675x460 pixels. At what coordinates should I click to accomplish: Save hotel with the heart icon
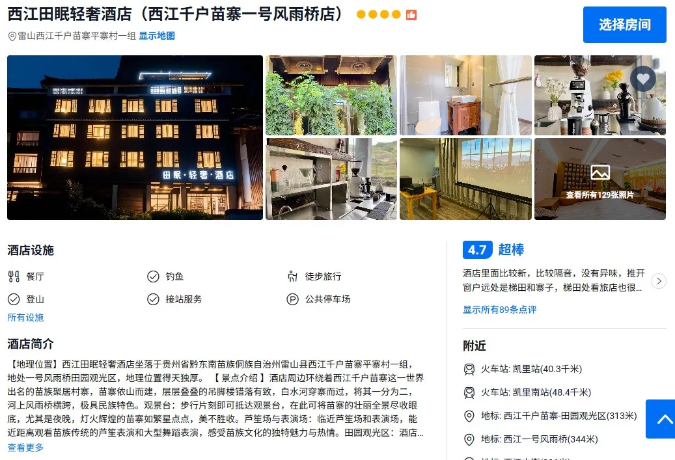(x=642, y=79)
